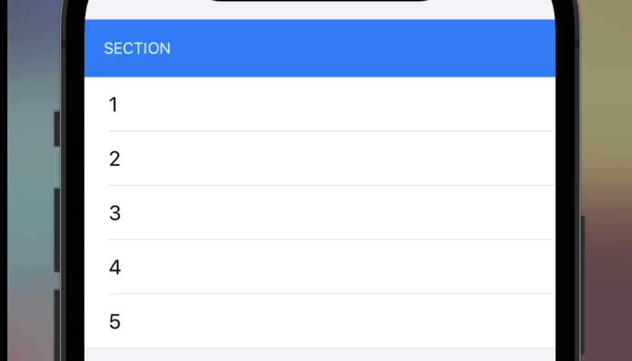Click desktop wallpaper right of the simulator
The image size is (632, 361).
(x=607, y=181)
